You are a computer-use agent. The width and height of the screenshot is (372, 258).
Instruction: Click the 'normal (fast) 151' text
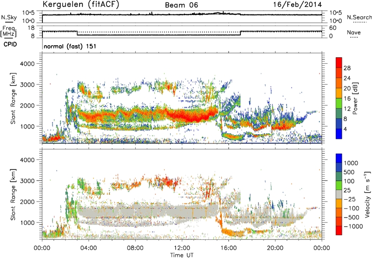70,46
